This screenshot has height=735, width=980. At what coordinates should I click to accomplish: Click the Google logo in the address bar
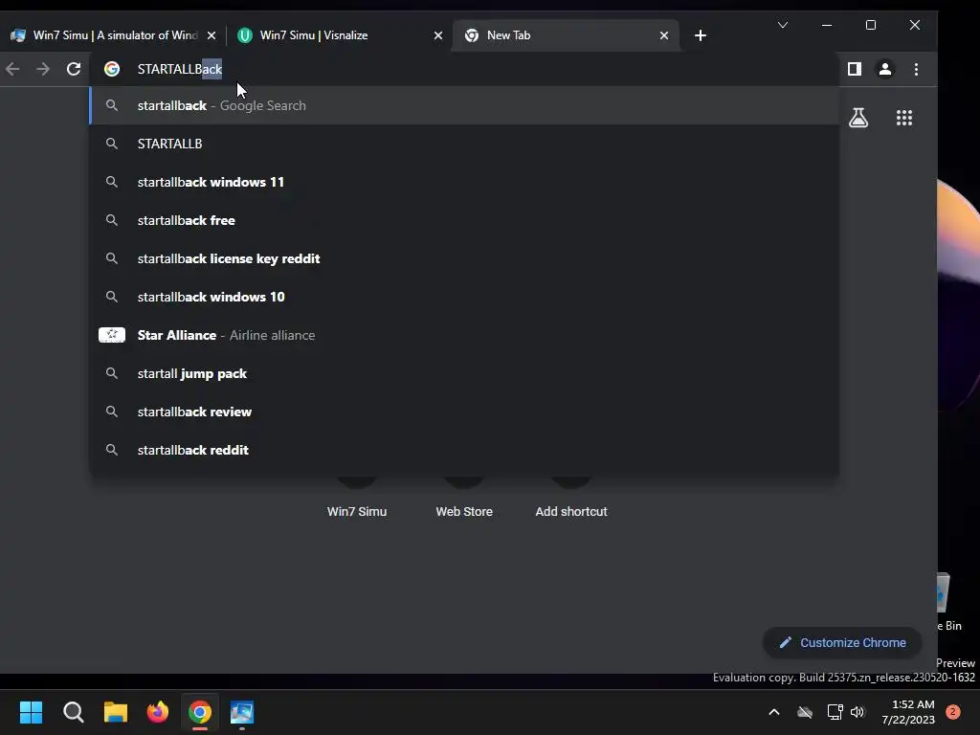click(112, 69)
